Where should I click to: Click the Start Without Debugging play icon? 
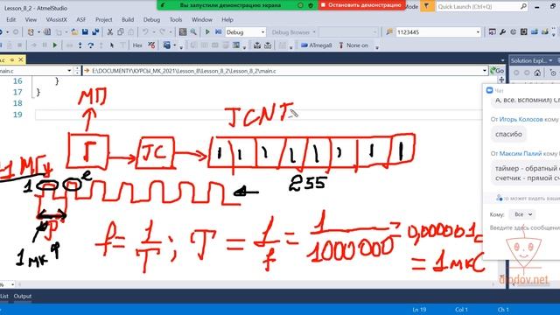[207, 32]
